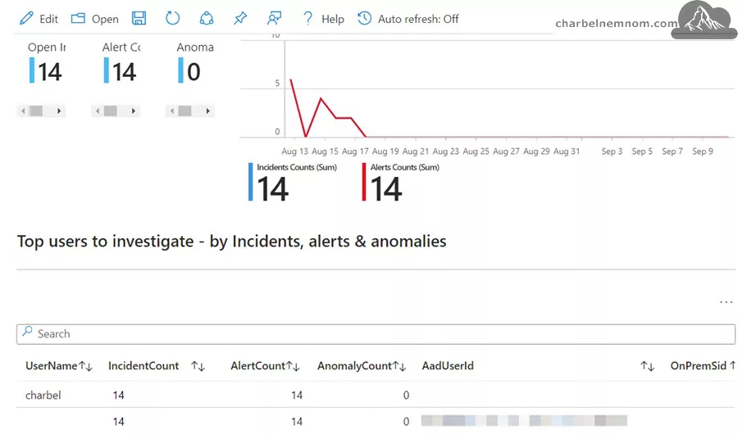
Task: Save the workbook with floppy disk icon
Action: 139,18
